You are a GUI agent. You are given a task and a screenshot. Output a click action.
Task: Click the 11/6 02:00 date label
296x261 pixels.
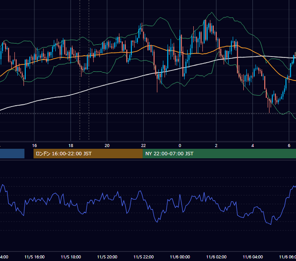(216, 257)
